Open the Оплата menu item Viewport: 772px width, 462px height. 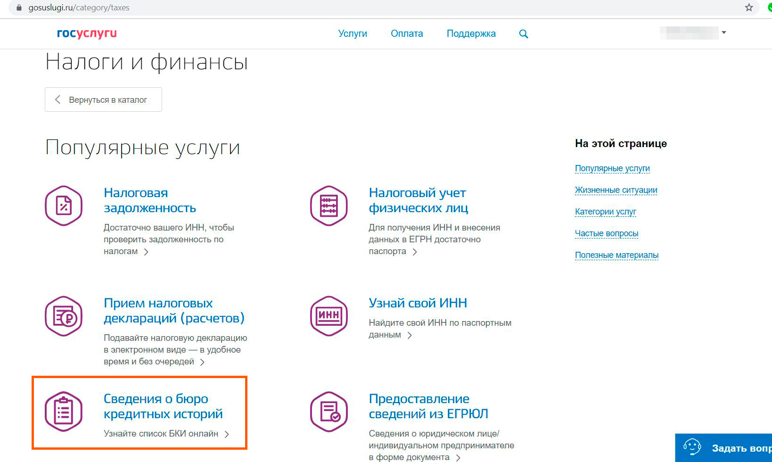pos(407,33)
